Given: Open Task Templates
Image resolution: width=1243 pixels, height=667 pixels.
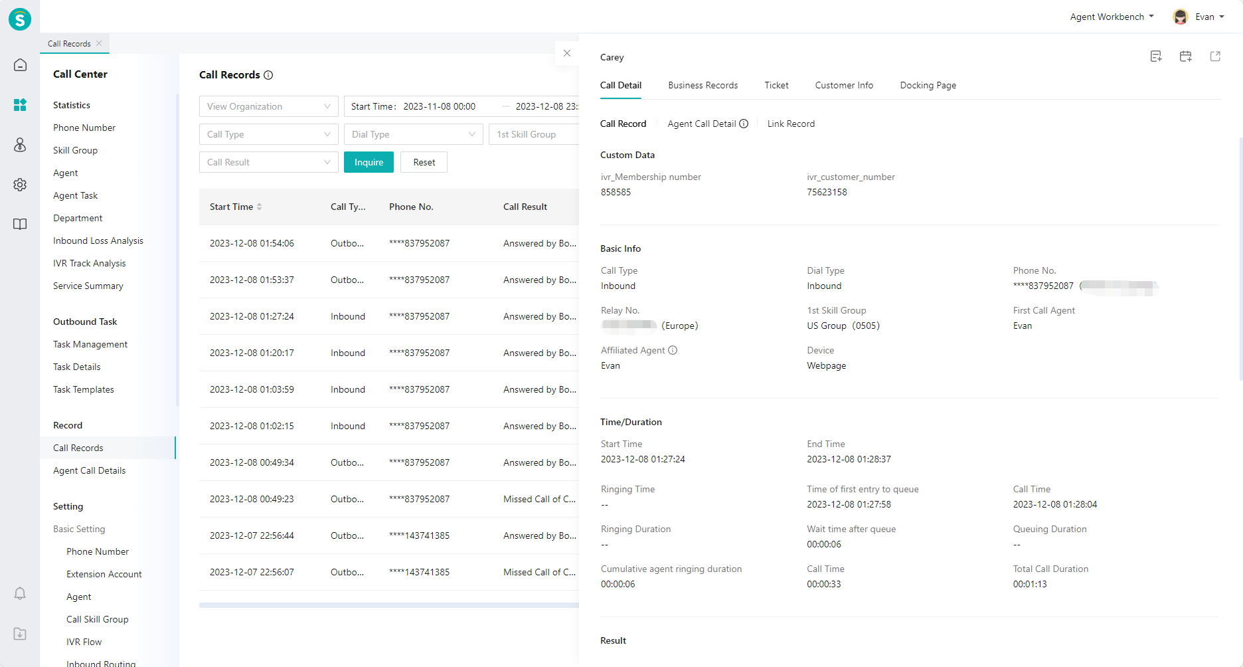Looking at the screenshot, I should coord(84,389).
